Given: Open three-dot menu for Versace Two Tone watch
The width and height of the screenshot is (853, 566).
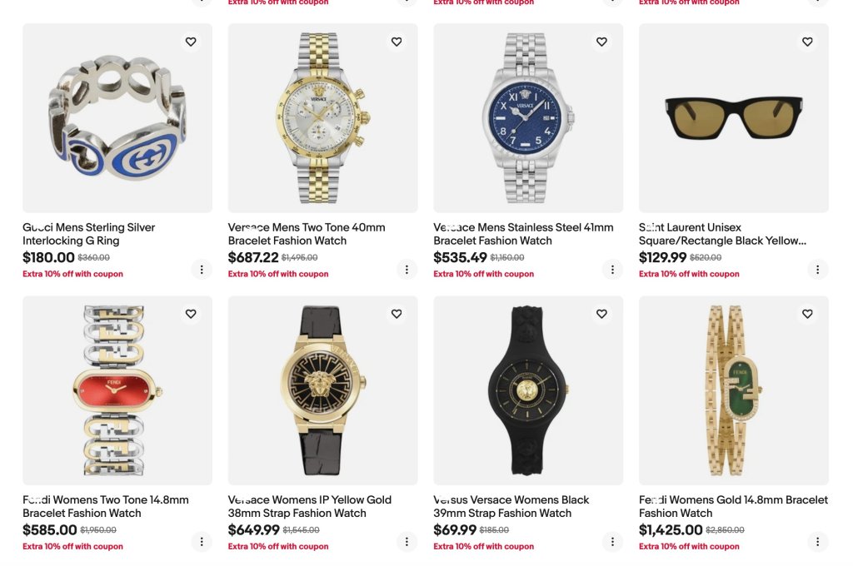Looking at the screenshot, I should tap(407, 269).
